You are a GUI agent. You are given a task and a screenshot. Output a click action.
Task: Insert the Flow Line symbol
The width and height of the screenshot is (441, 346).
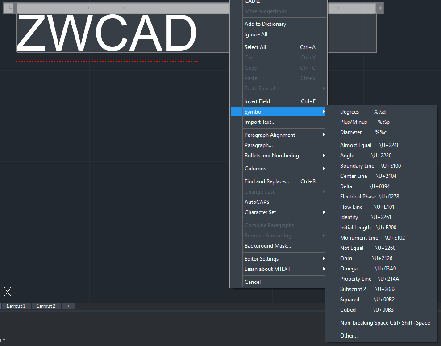pyautogui.click(x=381, y=207)
